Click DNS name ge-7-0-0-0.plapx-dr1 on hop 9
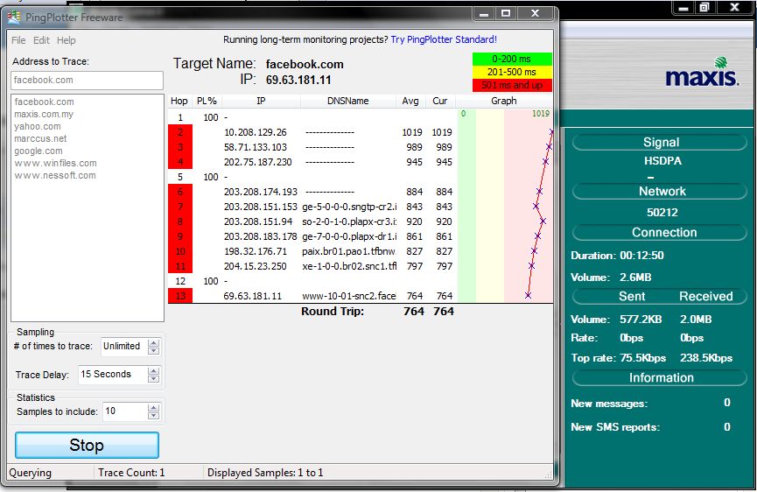The image size is (757, 492). tap(349, 236)
